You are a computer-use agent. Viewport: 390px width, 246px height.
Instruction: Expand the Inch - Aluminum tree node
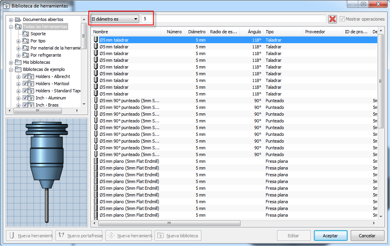click(18, 98)
